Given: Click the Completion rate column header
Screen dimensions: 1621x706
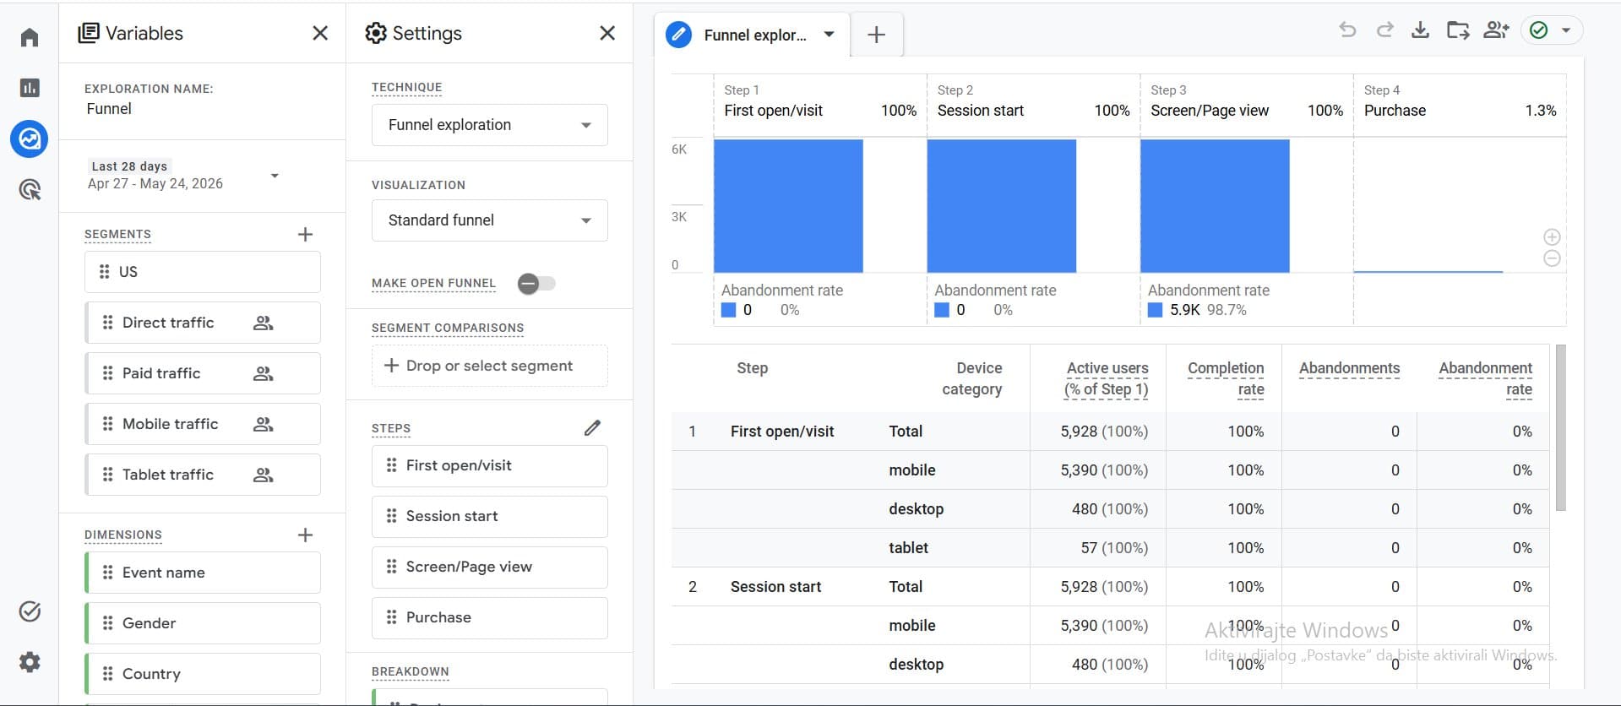Looking at the screenshot, I should [1226, 378].
